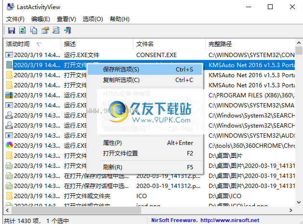Click the folder icon in the D:\桌面\图片 row
The height and width of the screenshot is (224, 303).
(9, 155)
